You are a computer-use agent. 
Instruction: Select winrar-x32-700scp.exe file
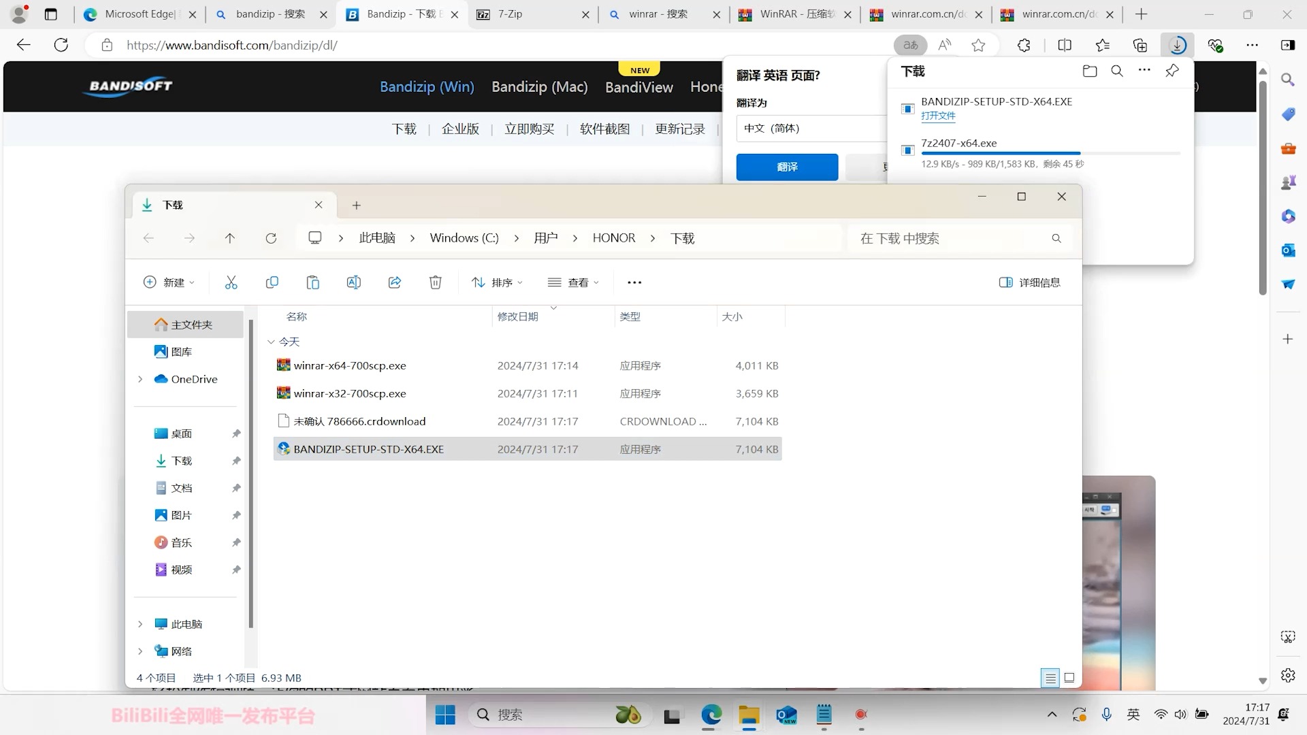point(528,393)
